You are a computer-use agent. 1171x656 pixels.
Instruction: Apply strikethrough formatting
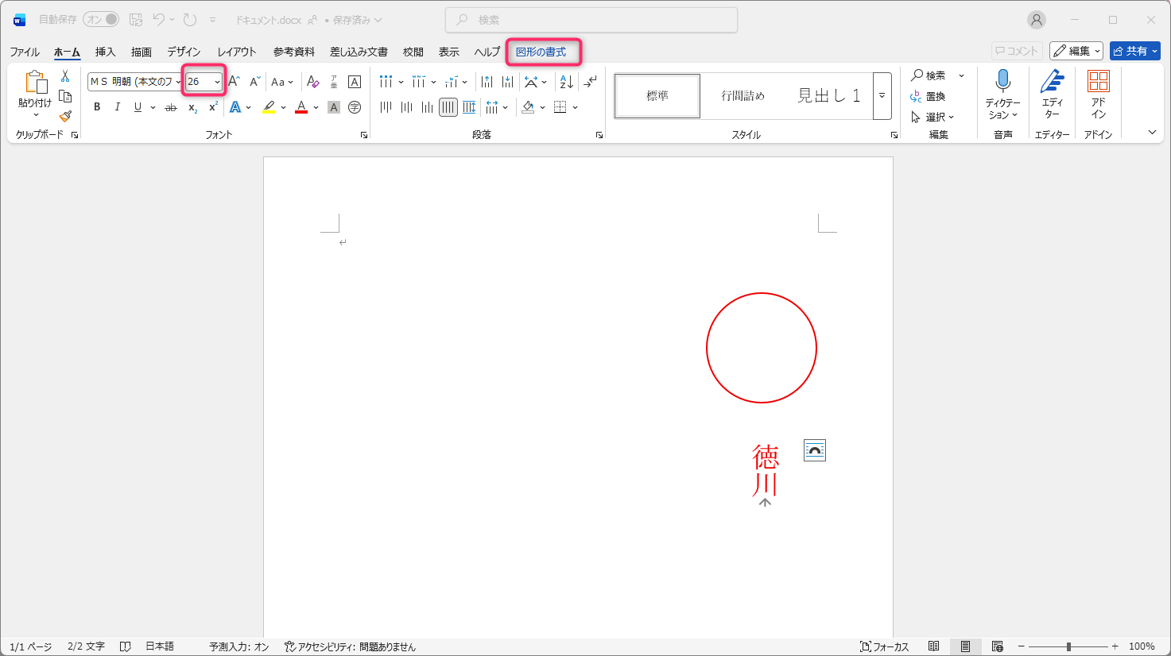171,107
